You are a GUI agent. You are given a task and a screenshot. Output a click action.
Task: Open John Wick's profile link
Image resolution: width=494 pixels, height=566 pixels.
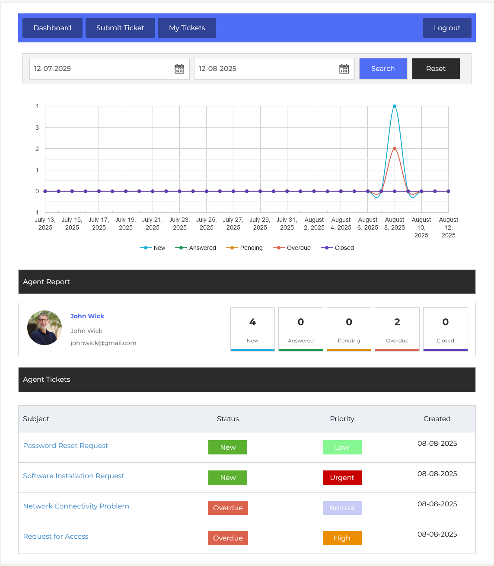click(x=87, y=316)
